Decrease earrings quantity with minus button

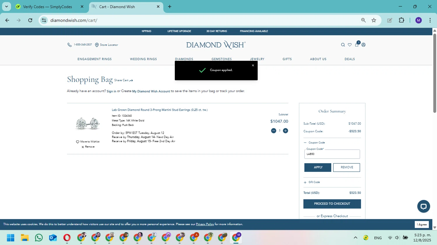[x=274, y=131]
